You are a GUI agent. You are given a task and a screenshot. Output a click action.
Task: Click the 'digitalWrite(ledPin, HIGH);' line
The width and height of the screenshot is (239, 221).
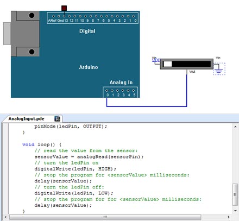click(76, 169)
